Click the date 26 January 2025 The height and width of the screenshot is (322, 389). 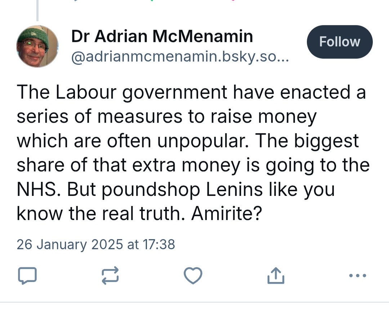[70, 245]
